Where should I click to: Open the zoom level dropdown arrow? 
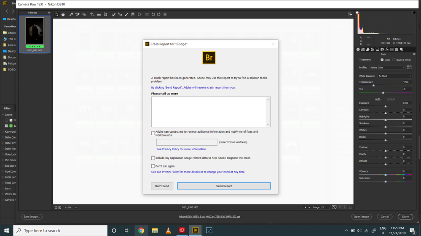(76, 207)
